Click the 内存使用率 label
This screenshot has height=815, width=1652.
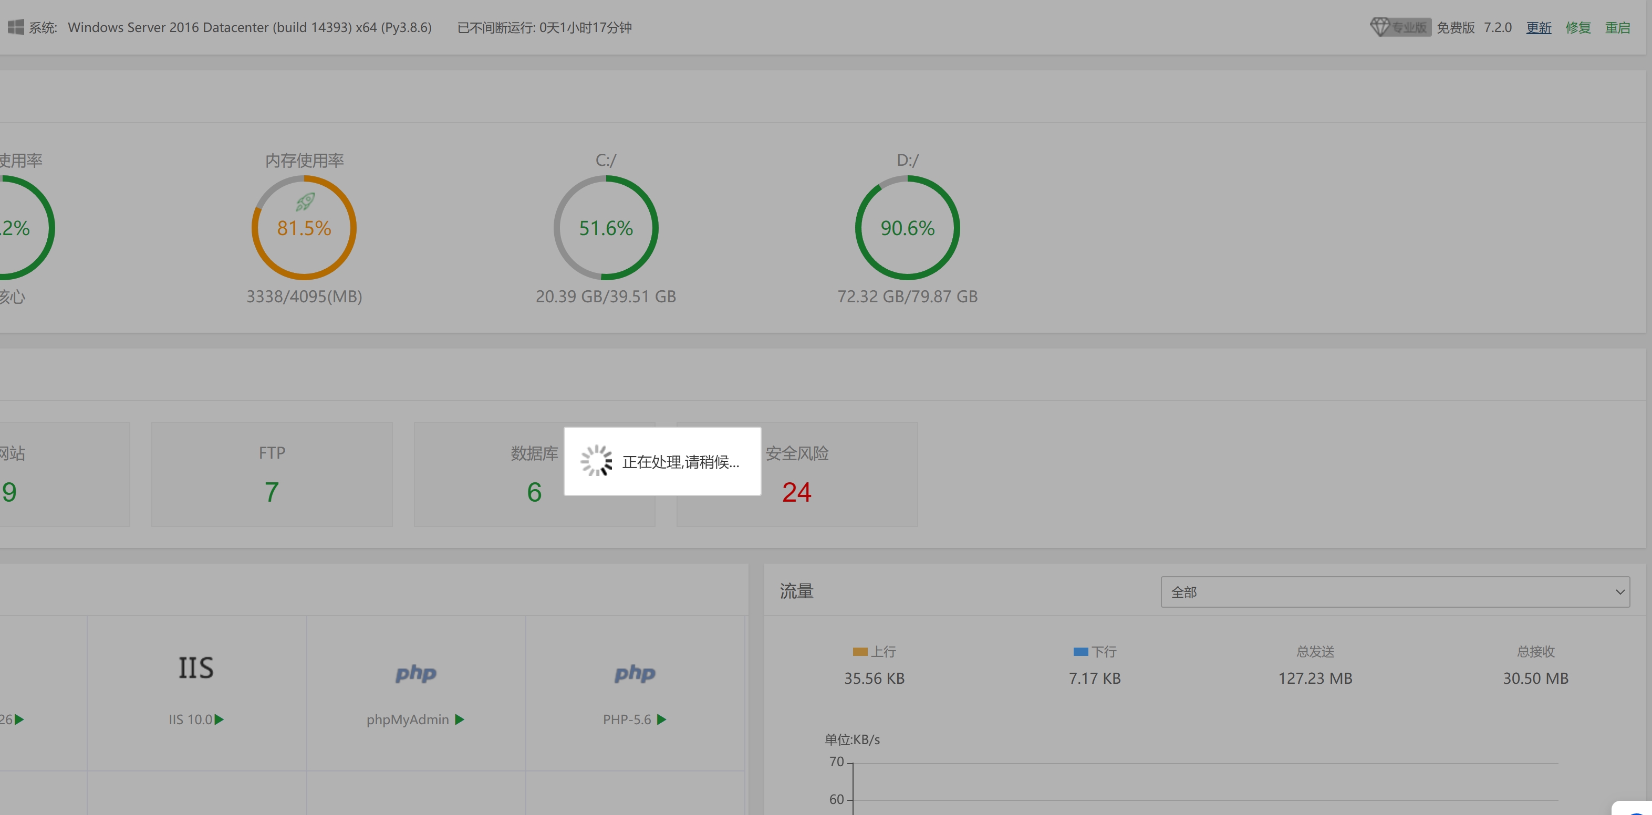pos(305,160)
